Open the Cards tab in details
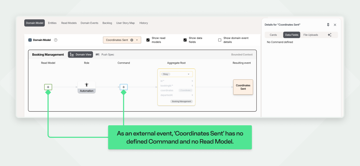 tap(273, 35)
